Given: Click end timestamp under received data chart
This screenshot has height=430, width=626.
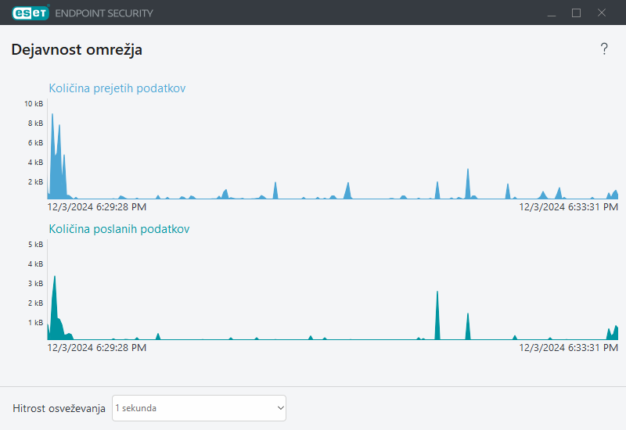Looking at the screenshot, I should 569,207.
